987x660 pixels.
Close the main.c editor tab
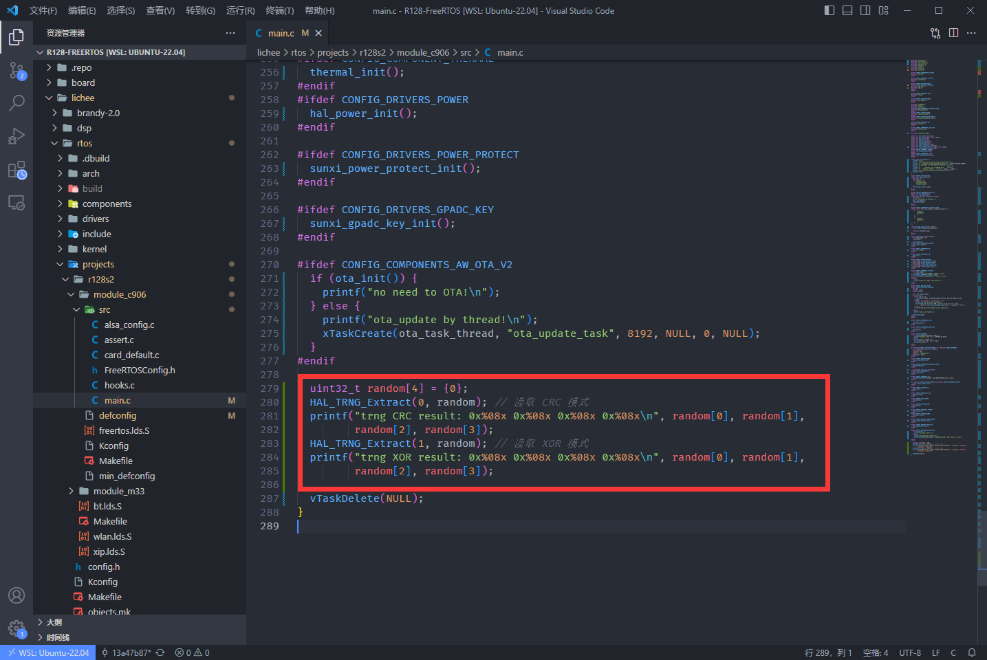[x=318, y=33]
